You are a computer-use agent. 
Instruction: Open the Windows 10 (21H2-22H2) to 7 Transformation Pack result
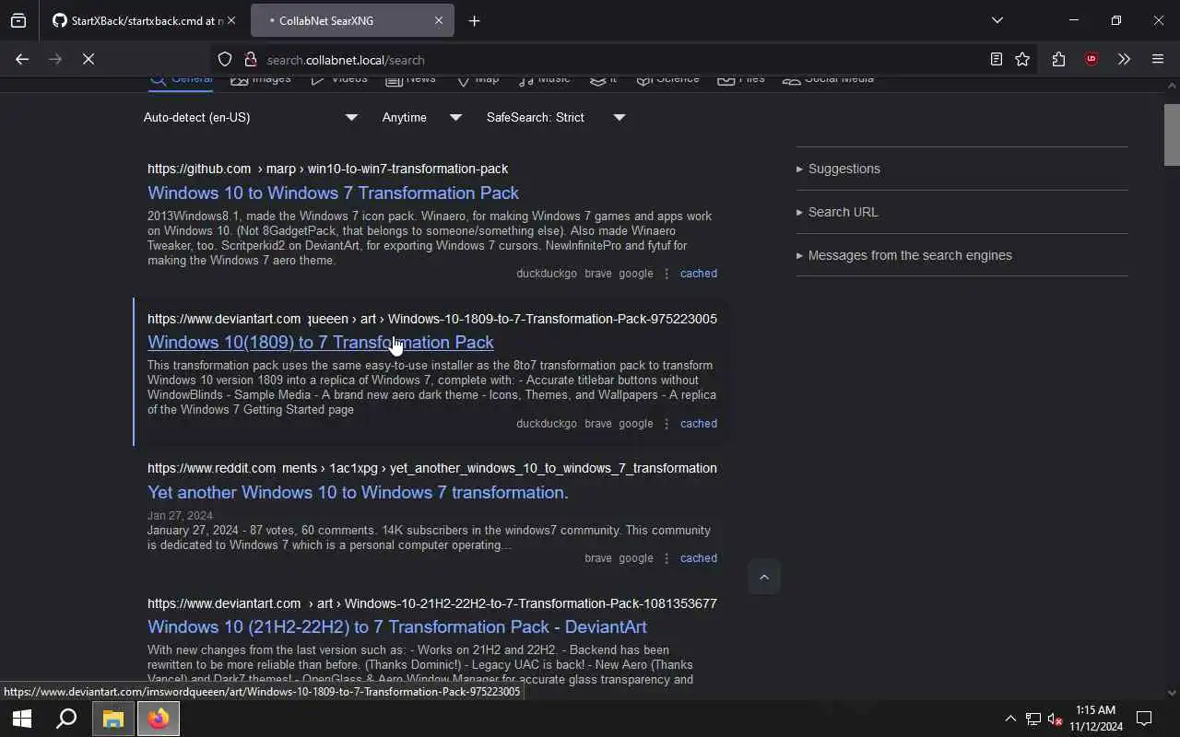(x=397, y=626)
